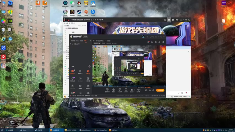235x132 pixels.
Task: Toggle the lock on the fullscreen source
Action: point(73,44)
